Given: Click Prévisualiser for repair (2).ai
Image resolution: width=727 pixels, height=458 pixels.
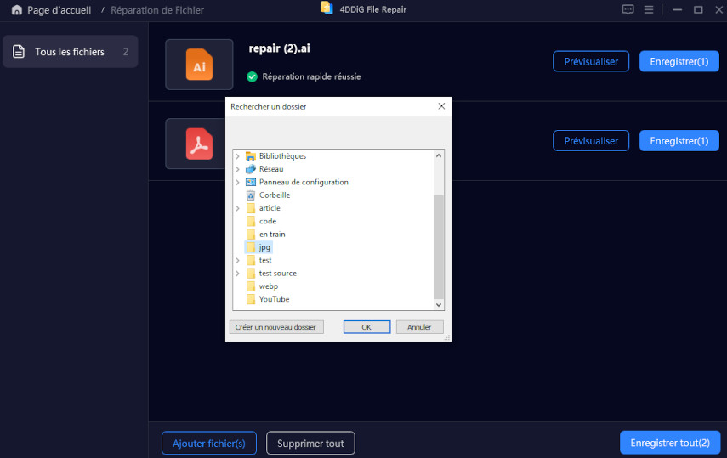Looking at the screenshot, I should 591,61.
